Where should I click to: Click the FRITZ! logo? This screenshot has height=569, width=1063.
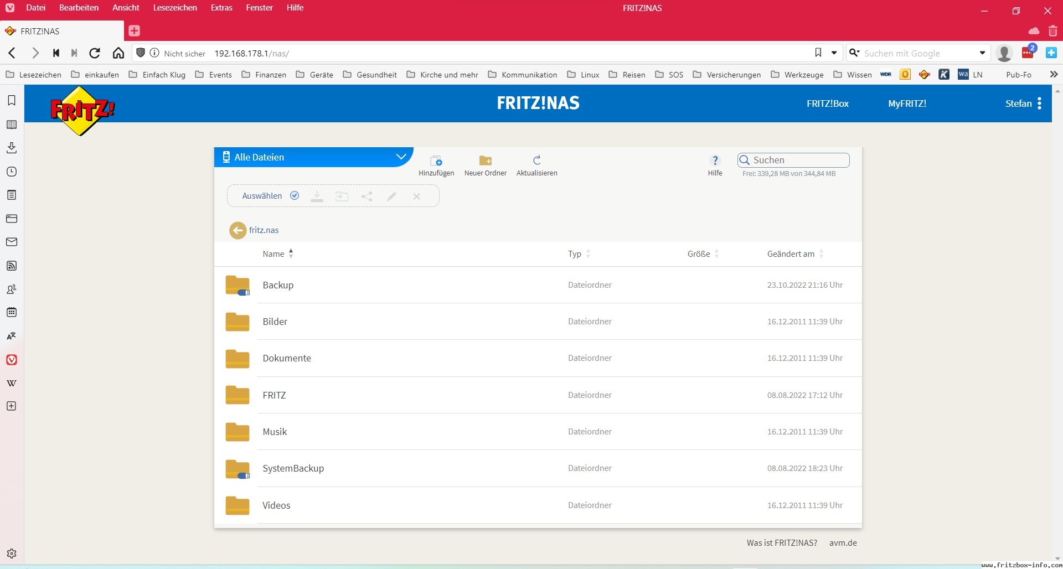(82, 110)
